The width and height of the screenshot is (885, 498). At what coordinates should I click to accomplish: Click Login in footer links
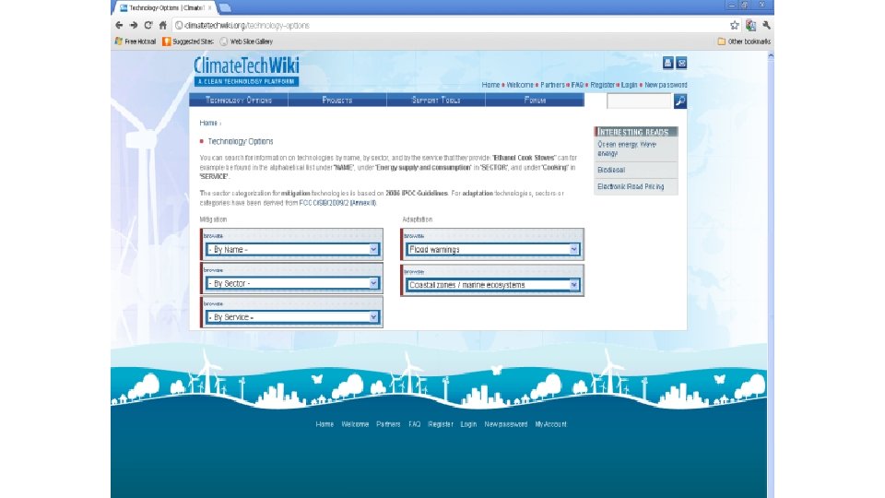tap(468, 424)
